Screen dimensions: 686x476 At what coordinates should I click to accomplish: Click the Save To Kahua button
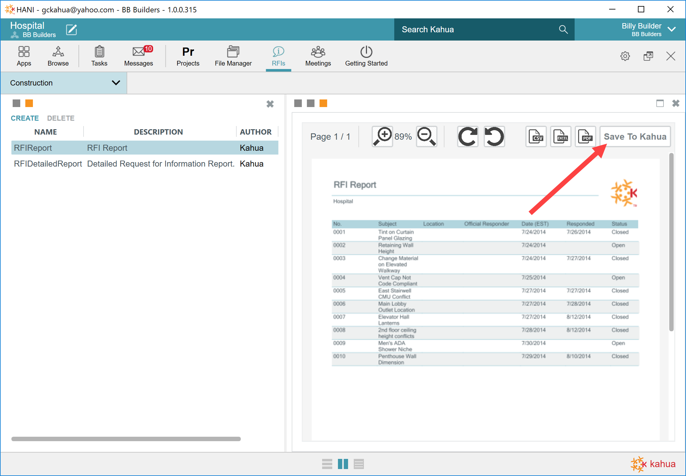[635, 136]
